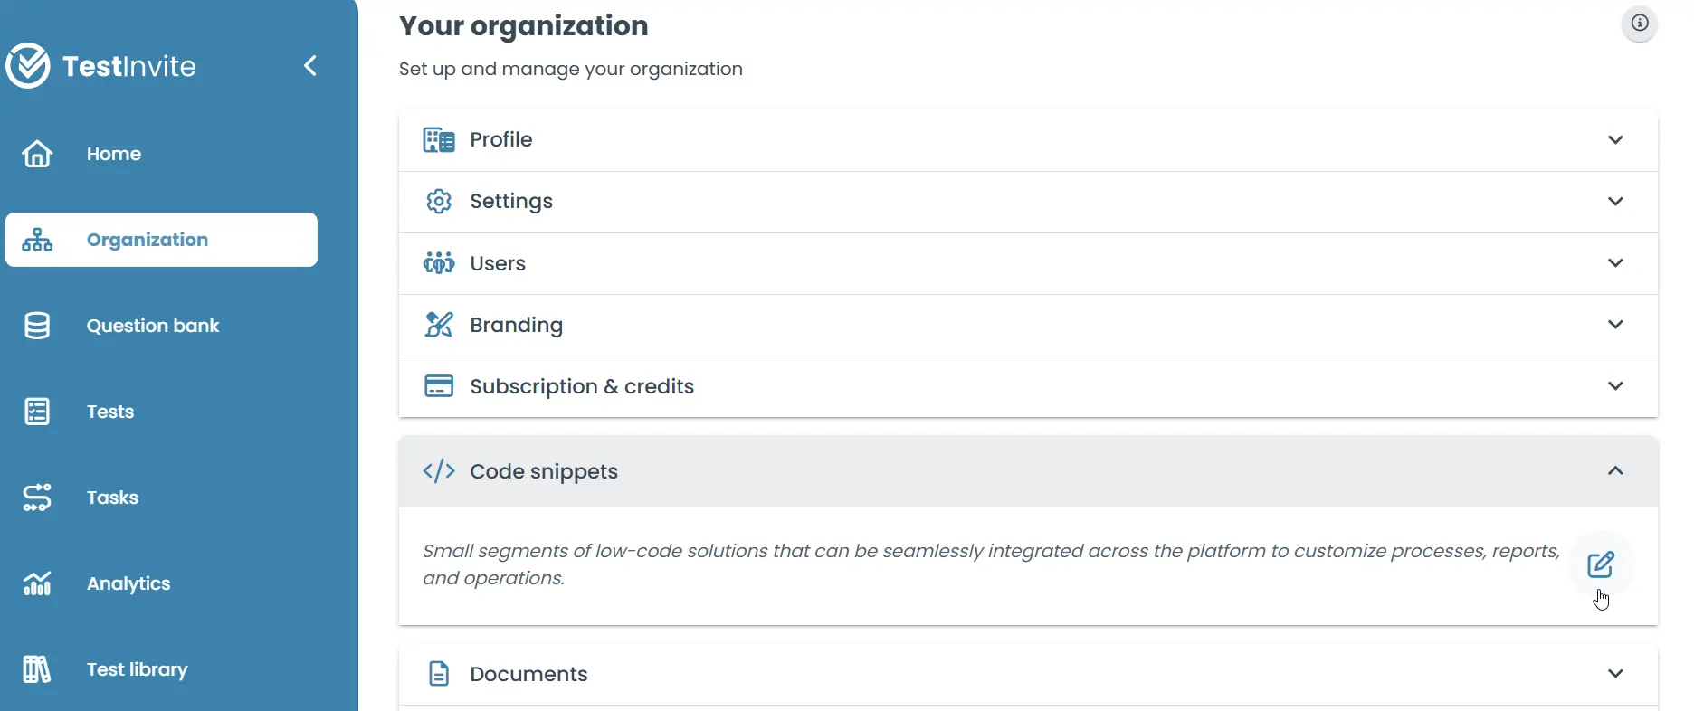Click the Documents file icon
This screenshot has height=711, width=1694.
439,674
